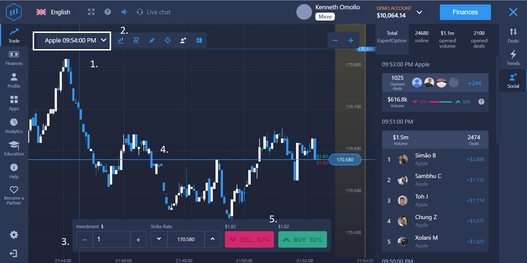
Task: Open Analytics from the left sidebar
Action: coord(13,126)
